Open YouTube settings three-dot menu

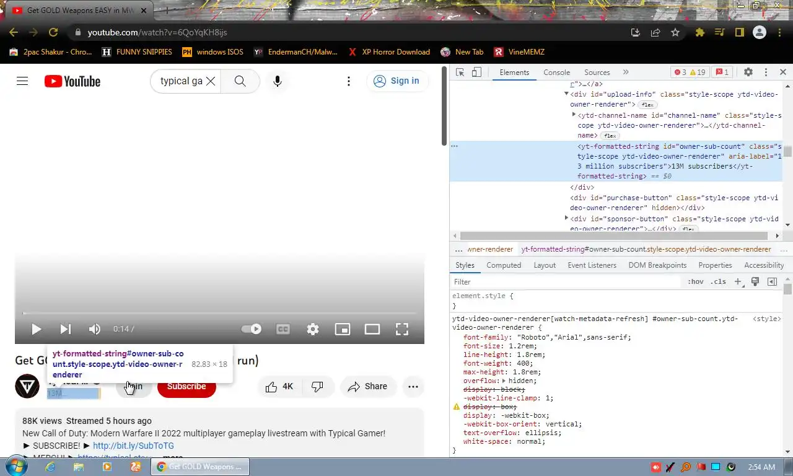coord(349,81)
